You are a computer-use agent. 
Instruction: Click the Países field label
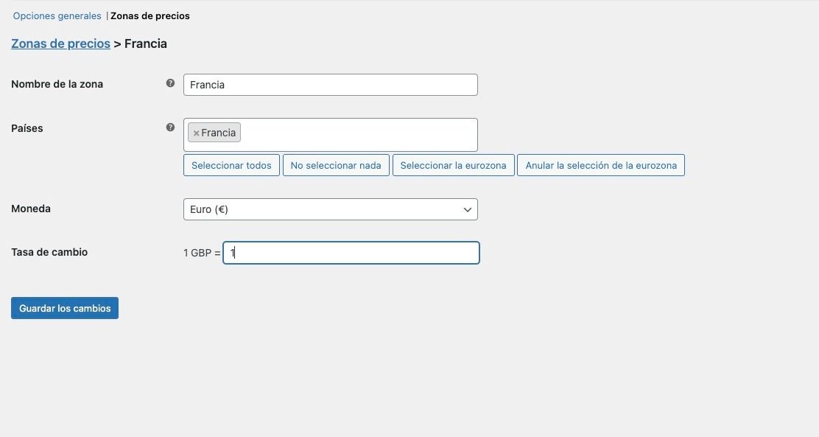pyautogui.click(x=27, y=128)
